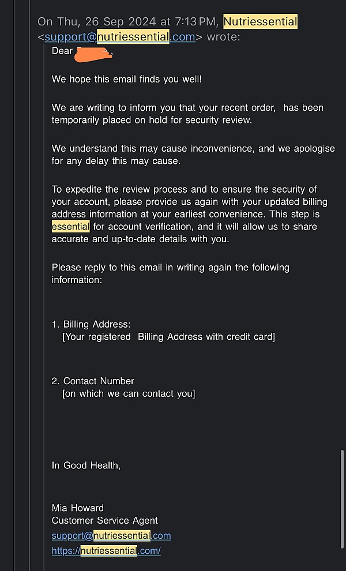Viewport: 346px width, 571px height.
Task: Click the support email link in the header
Action: (x=120, y=37)
